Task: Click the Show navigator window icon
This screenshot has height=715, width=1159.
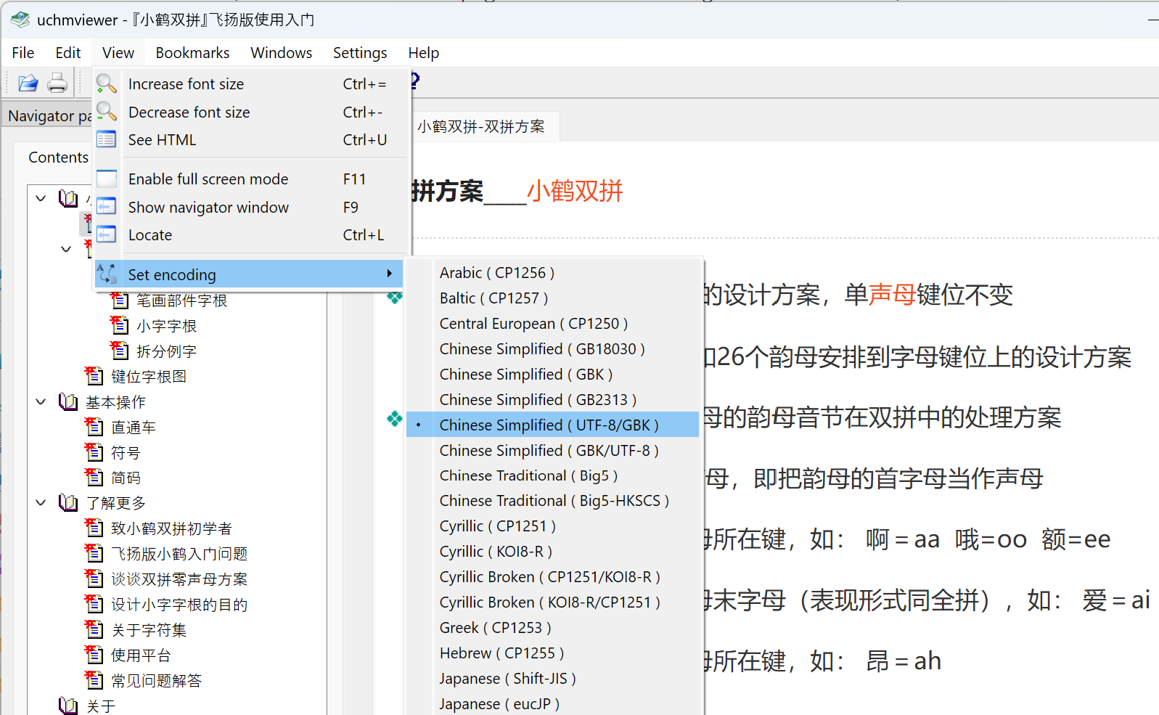Action: click(107, 207)
